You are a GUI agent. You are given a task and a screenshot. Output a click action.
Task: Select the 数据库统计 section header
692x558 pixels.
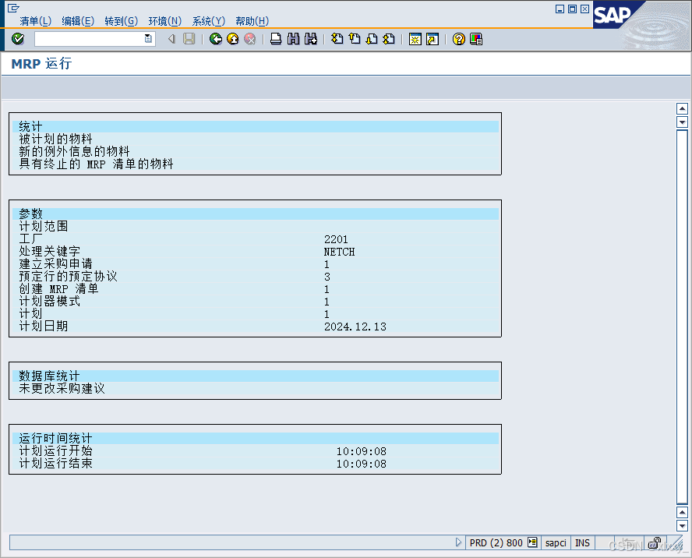point(256,376)
